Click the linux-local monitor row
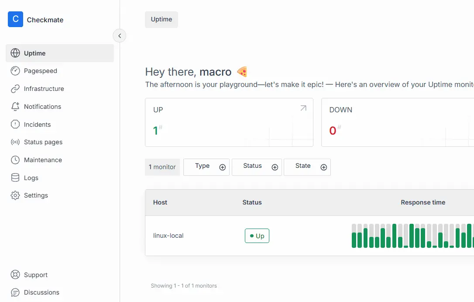 click(x=168, y=236)
